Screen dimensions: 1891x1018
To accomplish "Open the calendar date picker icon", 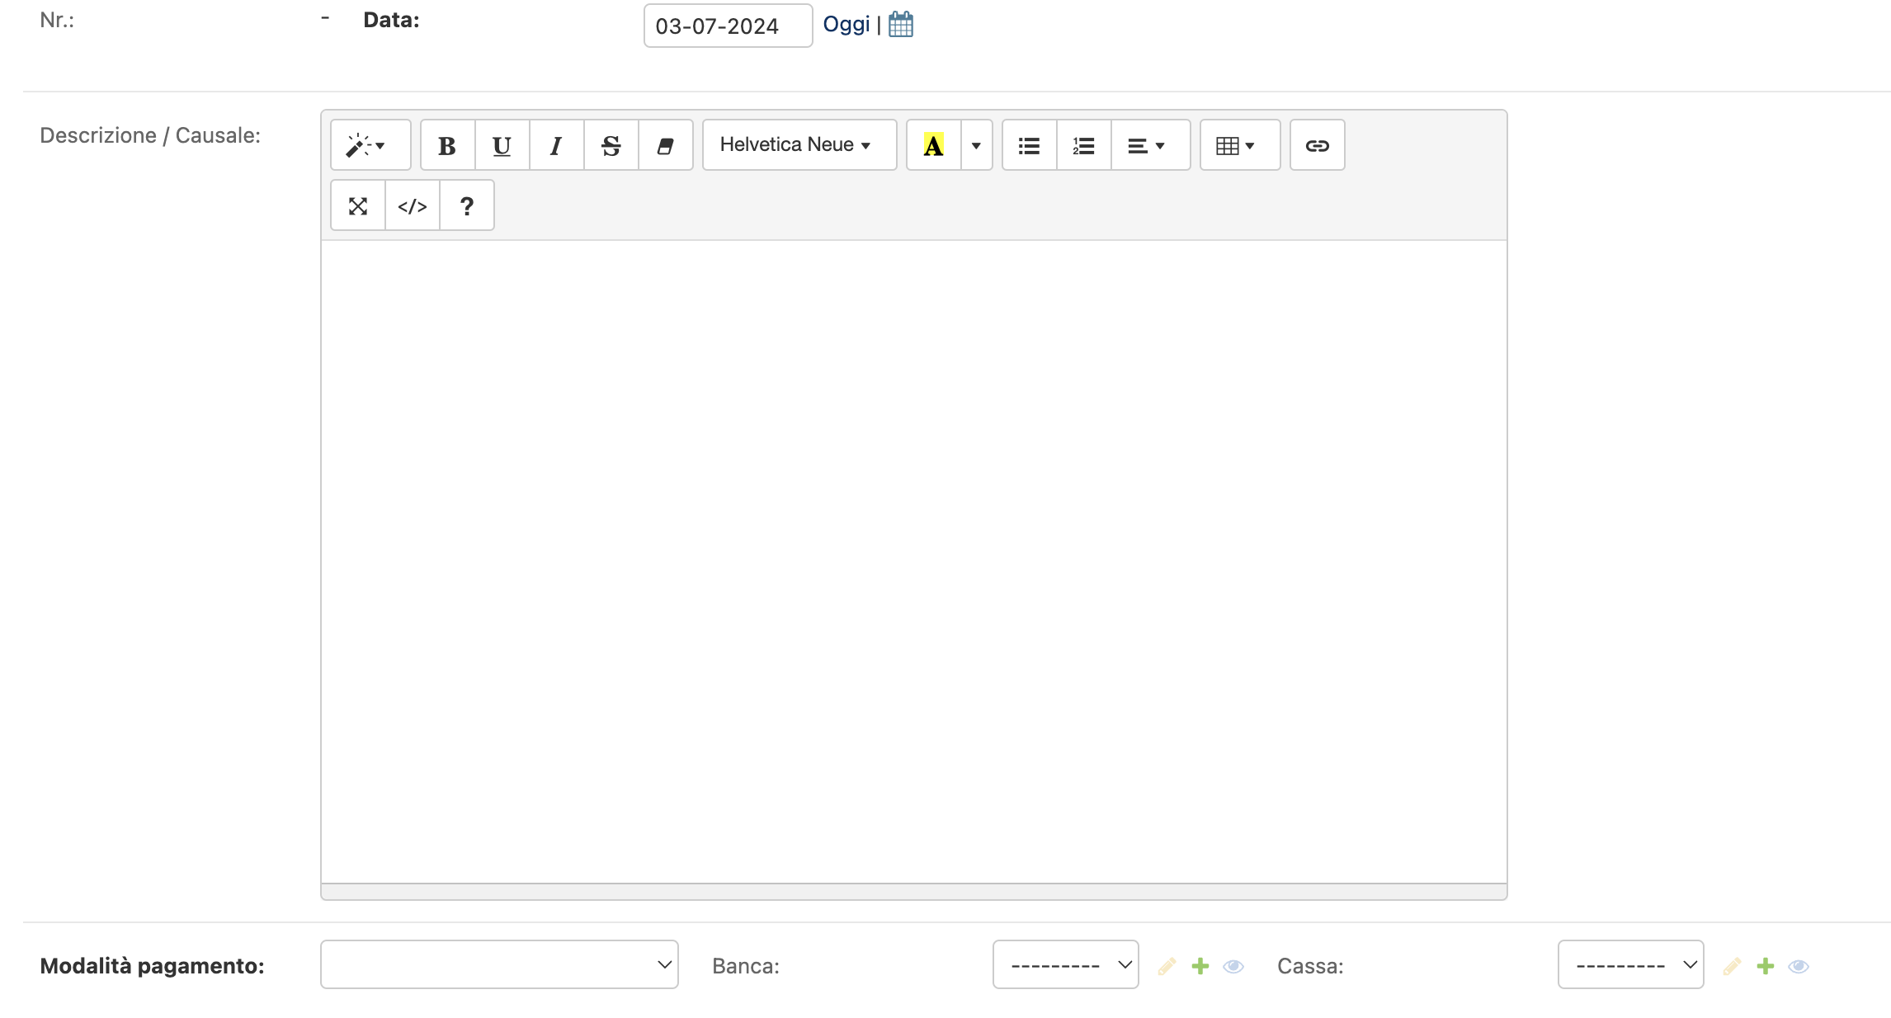I will coord(900,24).
